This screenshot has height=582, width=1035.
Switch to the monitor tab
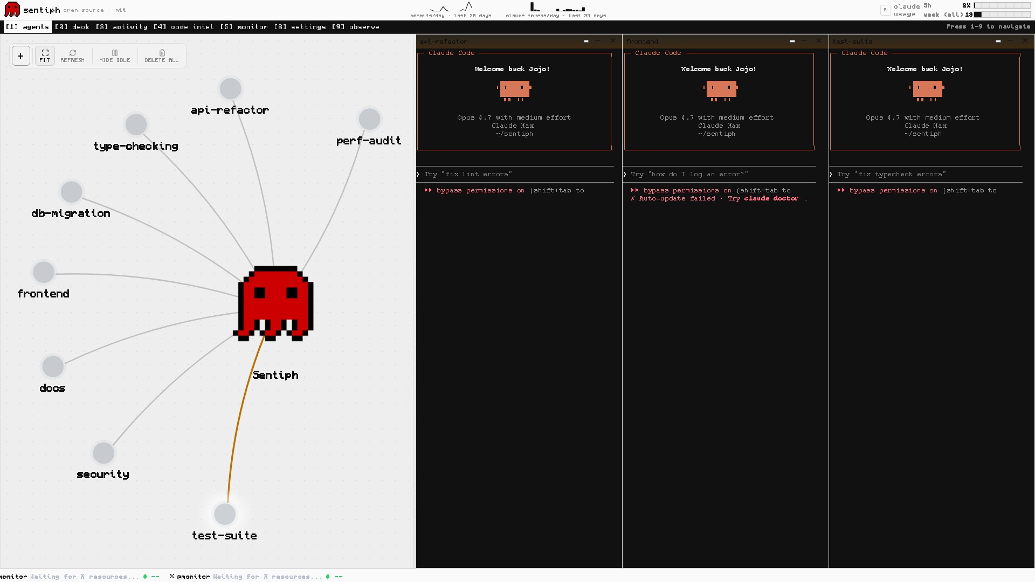click(x=244, y=27)
